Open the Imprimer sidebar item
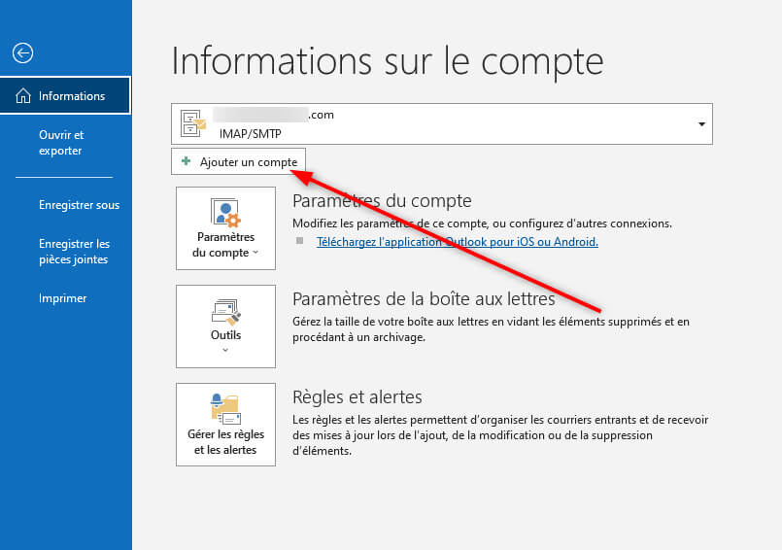 tap(63, 298)
